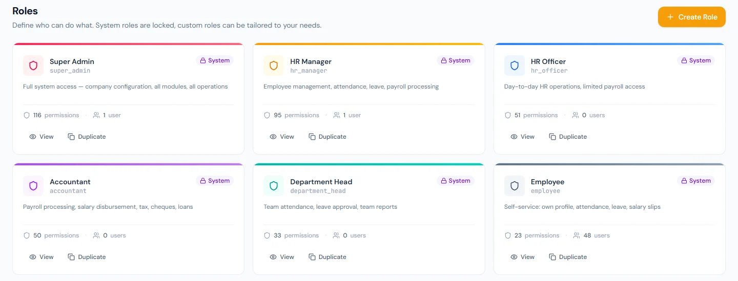The height and width of the screenshot is (281, 738).
Task: View the Accountant role
Action: tap(42, 257)
